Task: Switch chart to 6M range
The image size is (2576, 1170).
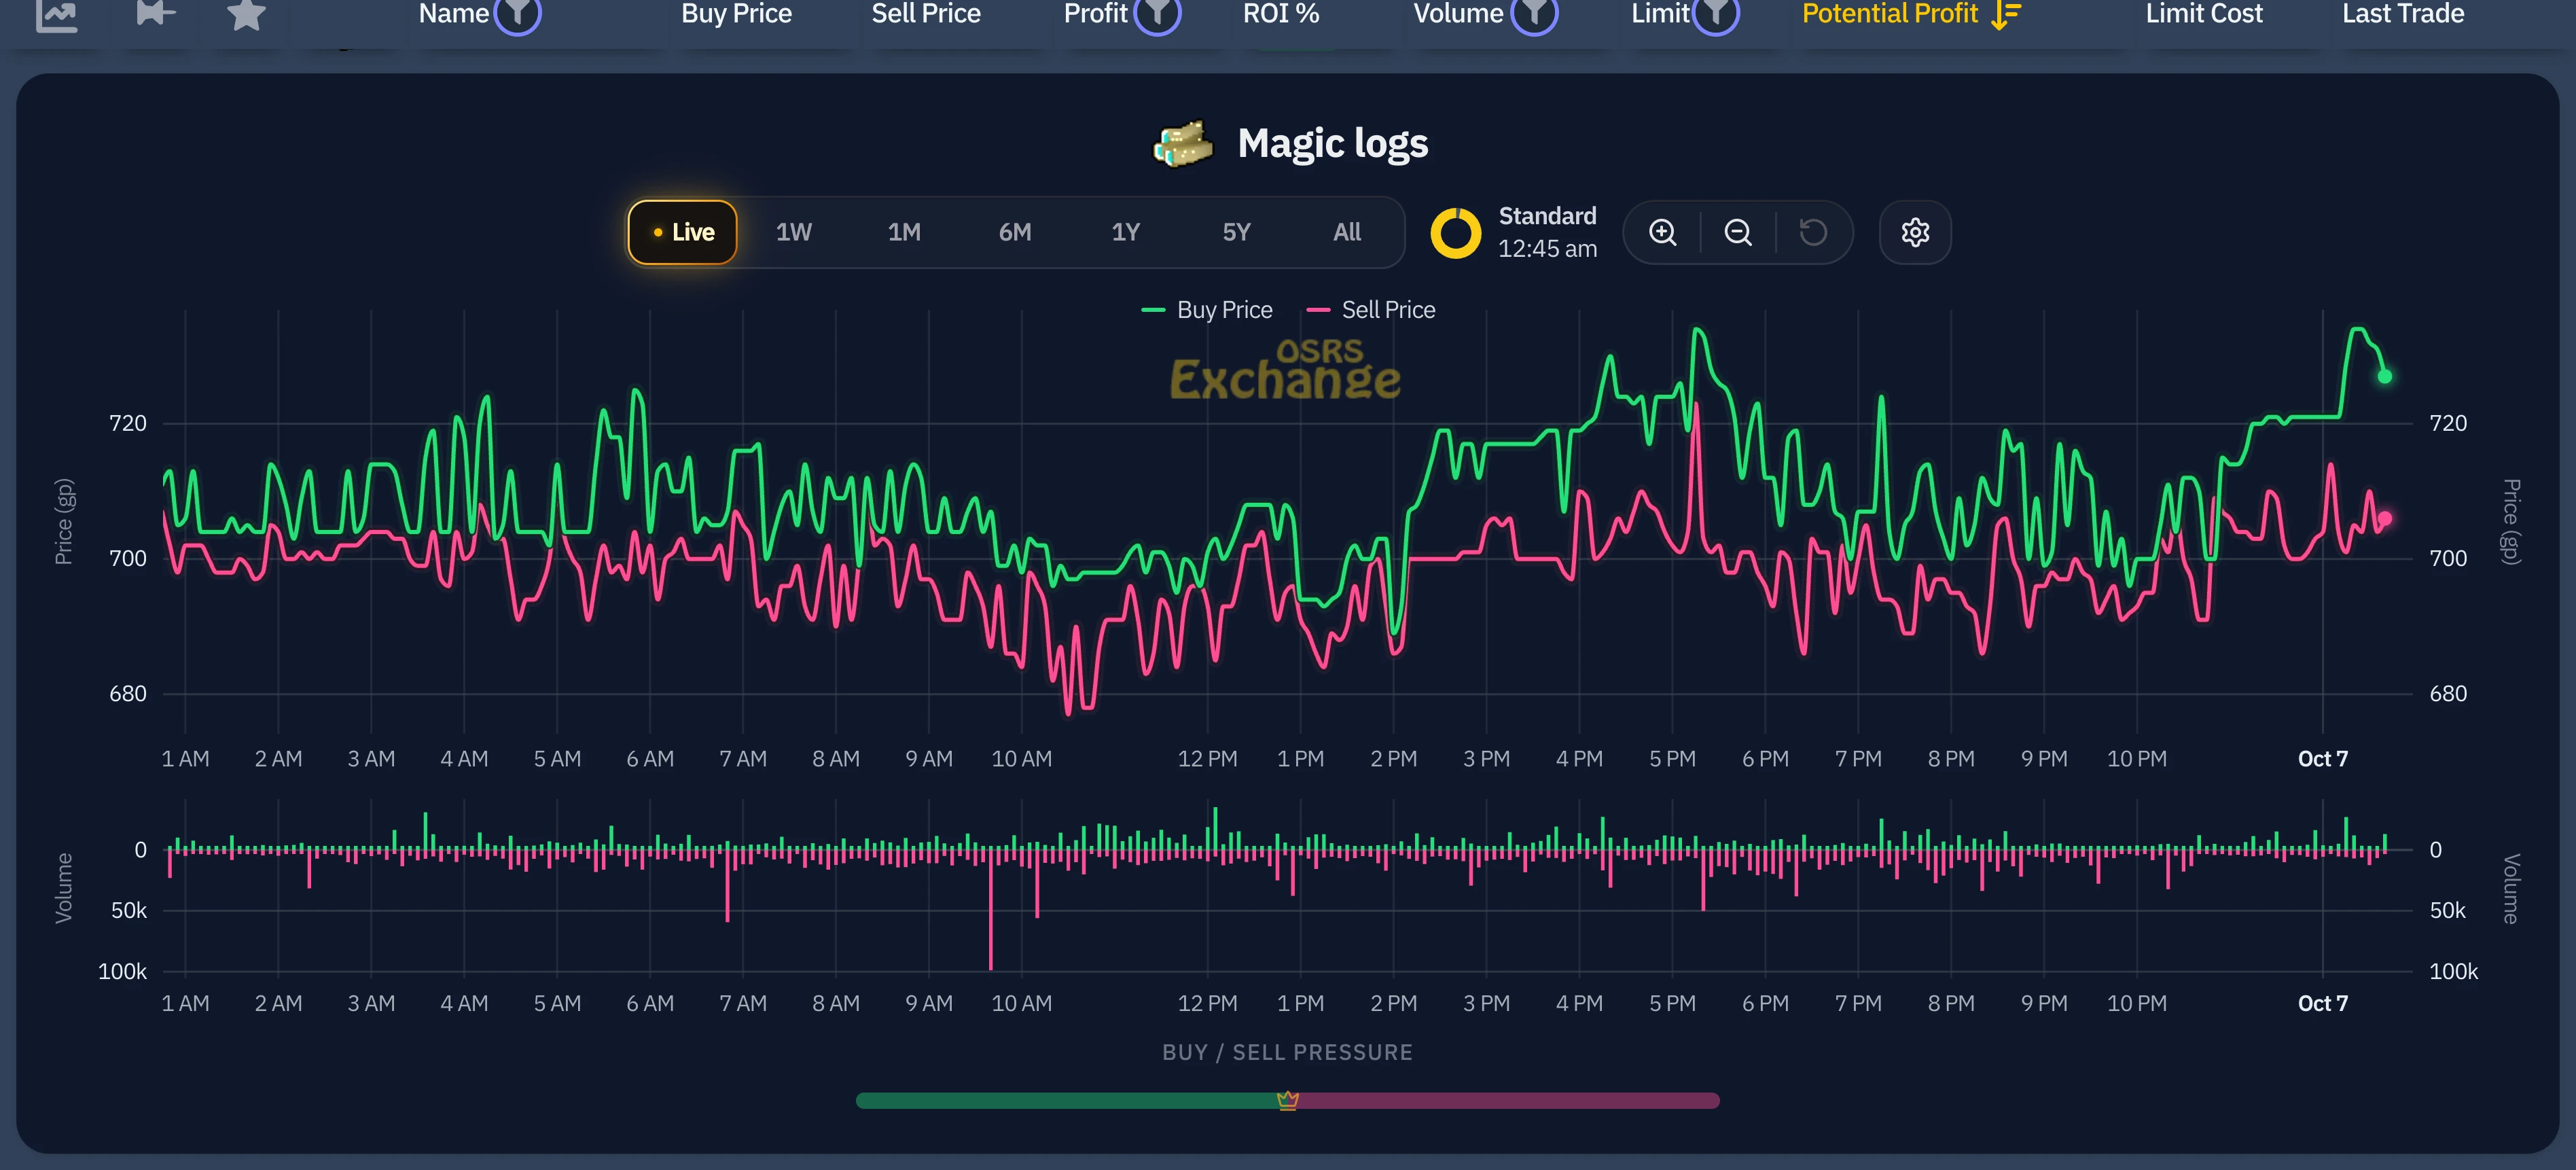Action: (1015, 232)
